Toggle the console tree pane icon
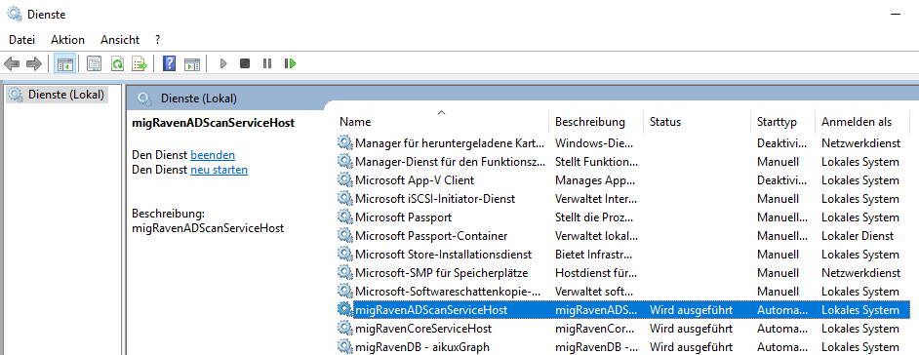The width and height of the screenshot is (919, 355). coord(64,63)
